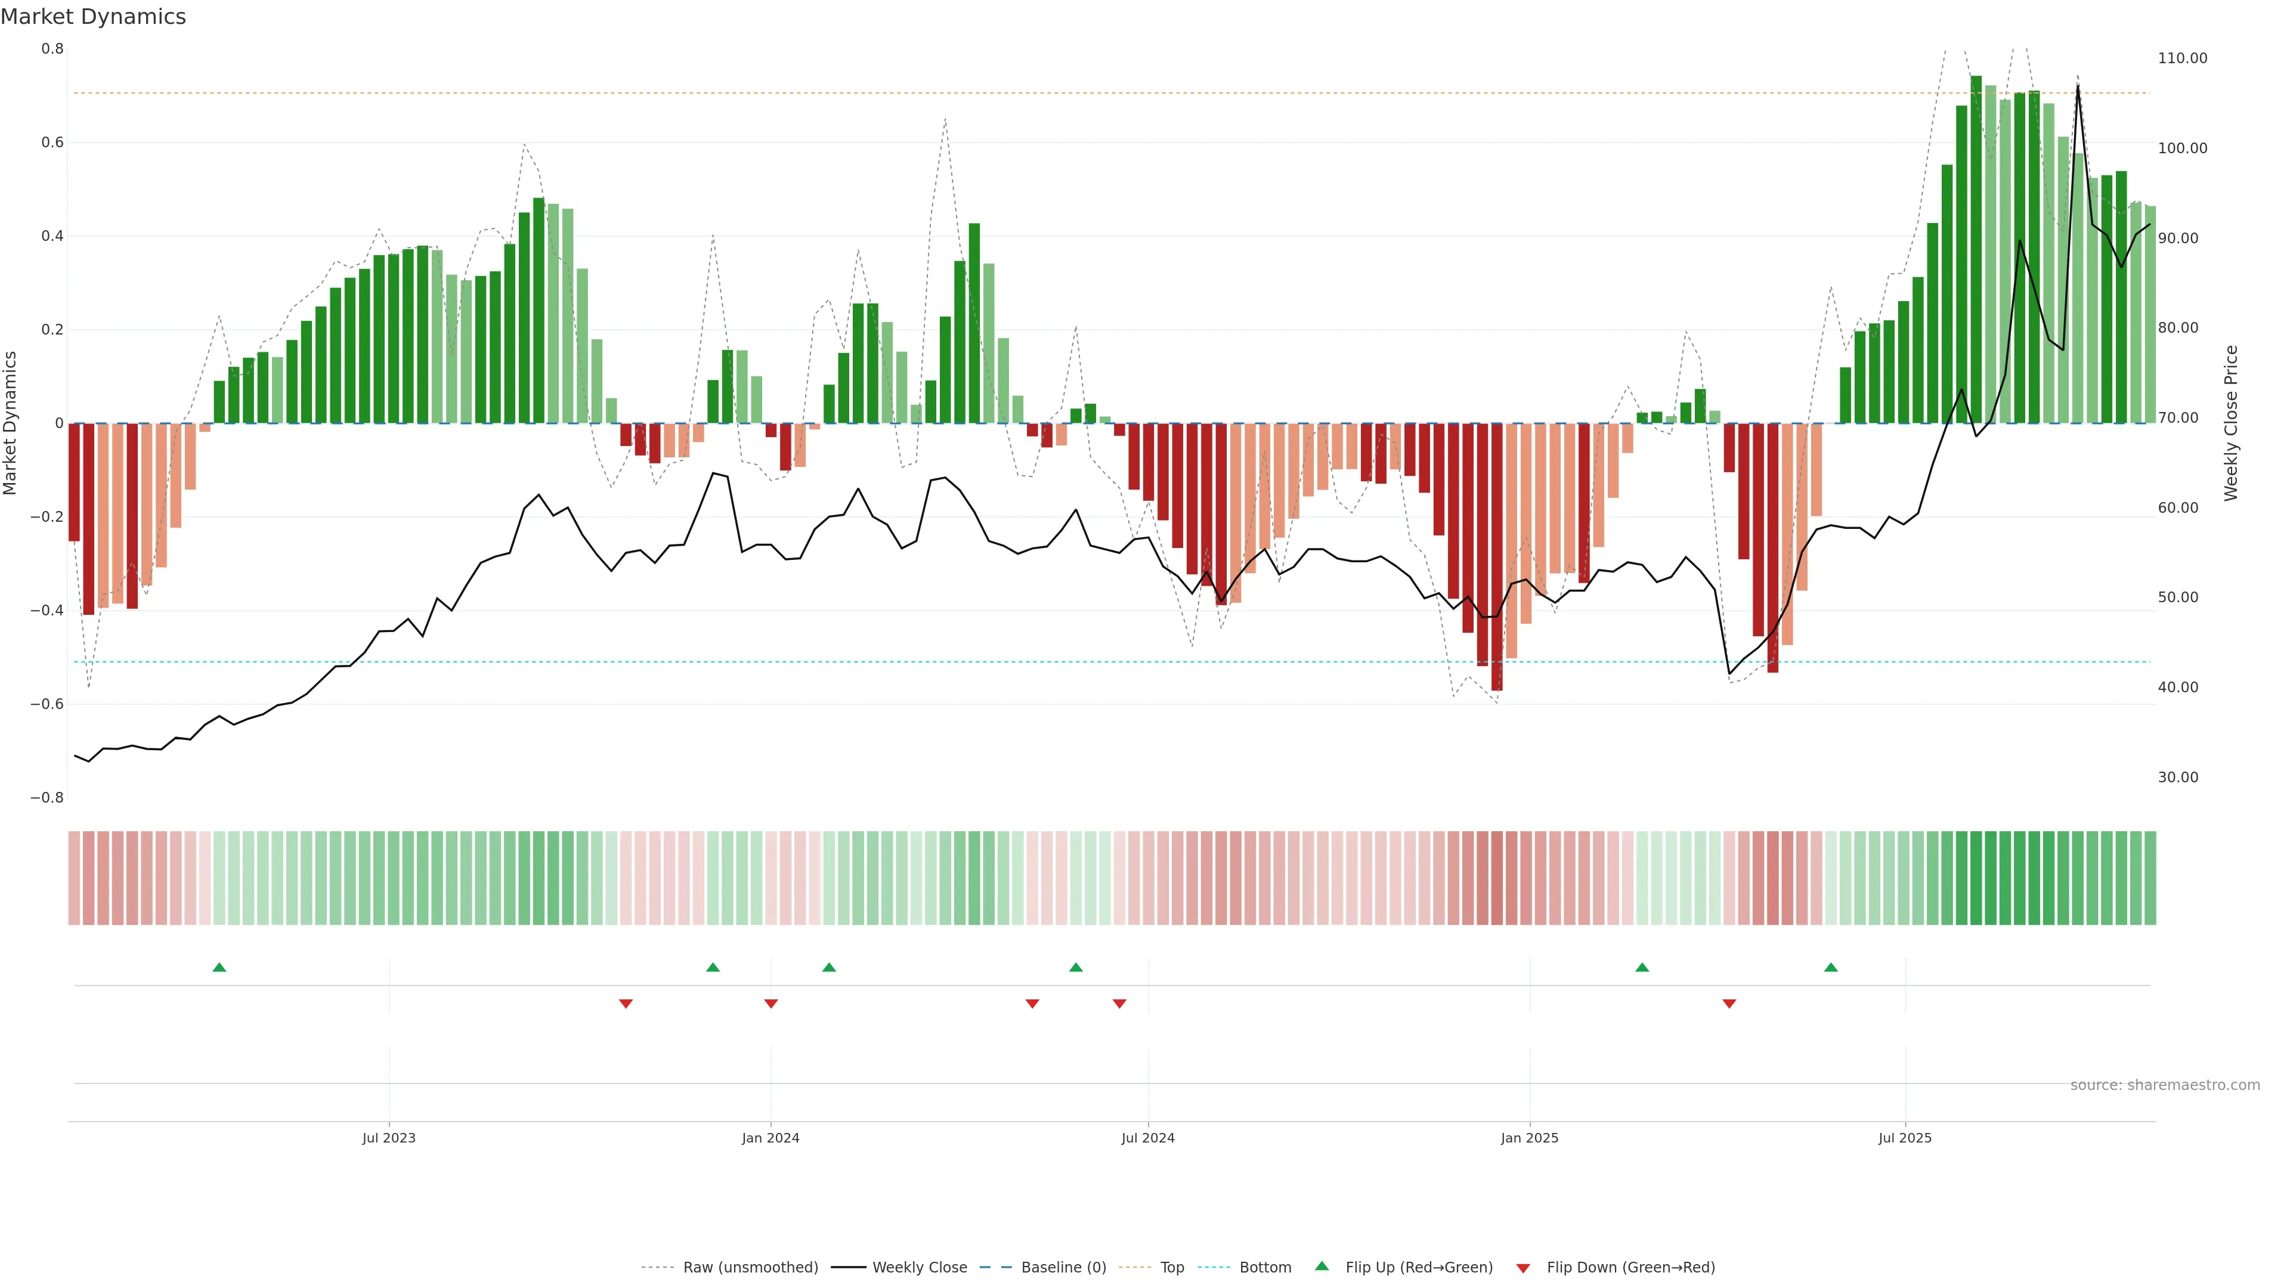2290x1288 pixels.
Task: Click the first red Flip Down triangle marker
Action: pos(626,1004)
